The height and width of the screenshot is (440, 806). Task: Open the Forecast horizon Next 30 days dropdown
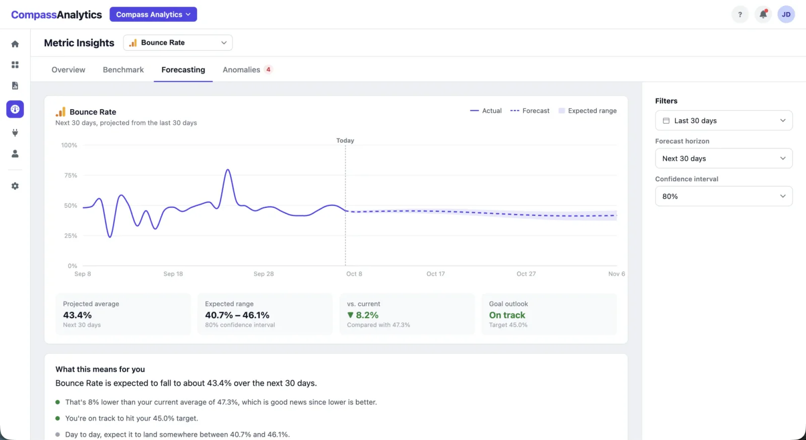[x=724, y=159]
